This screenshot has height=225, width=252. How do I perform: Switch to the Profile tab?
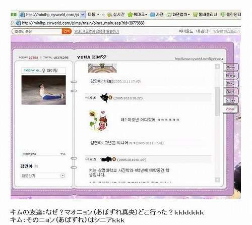point(231,76)
